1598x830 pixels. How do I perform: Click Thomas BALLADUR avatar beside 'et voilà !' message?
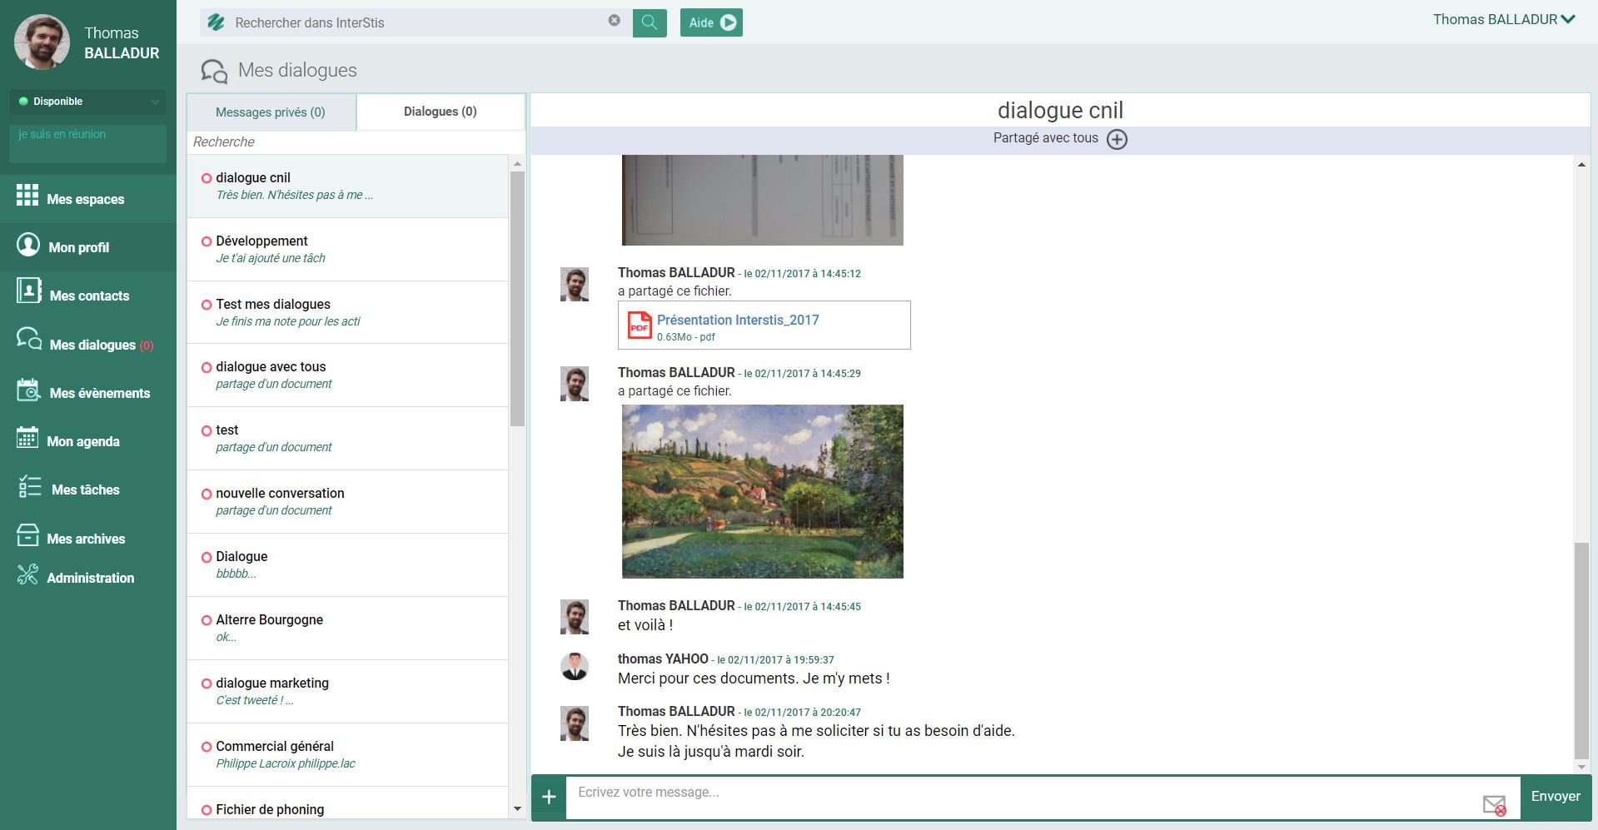point(575,617)
